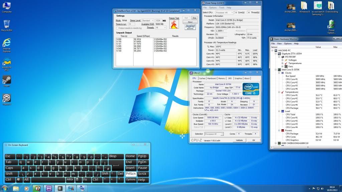342x192 pixels.
Task: Open the Tools menu in Core Temp
Action: pyautogui.click(x=221, y=8)
